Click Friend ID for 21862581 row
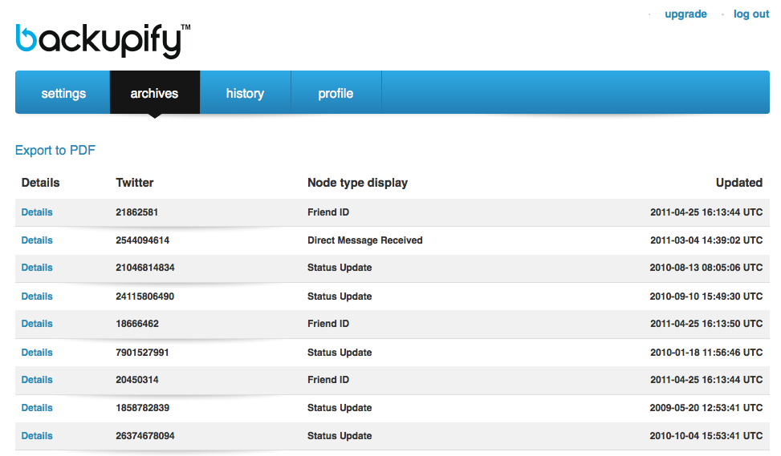This screenshot has height=456, width=781. [x=328, y=212]
